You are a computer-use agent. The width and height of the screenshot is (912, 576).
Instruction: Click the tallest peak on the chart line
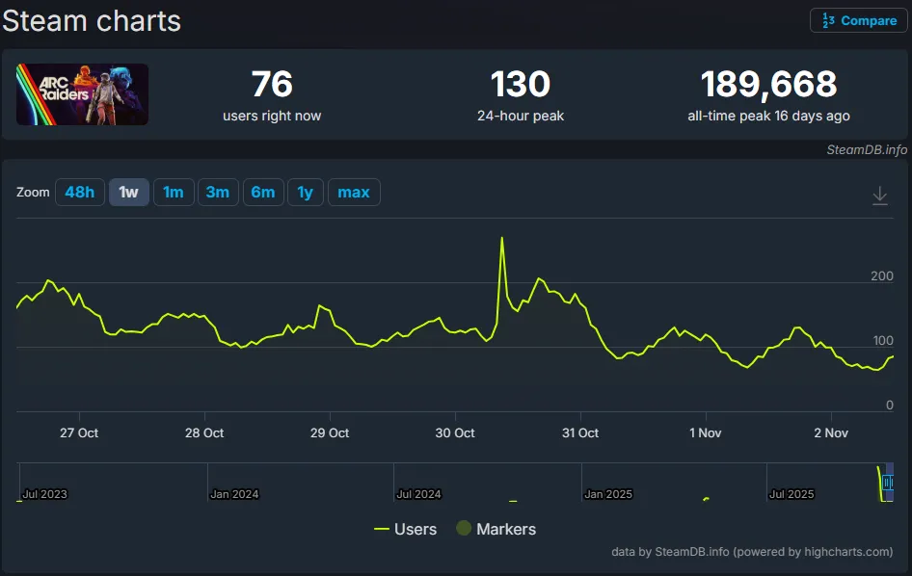click(502, 237)
